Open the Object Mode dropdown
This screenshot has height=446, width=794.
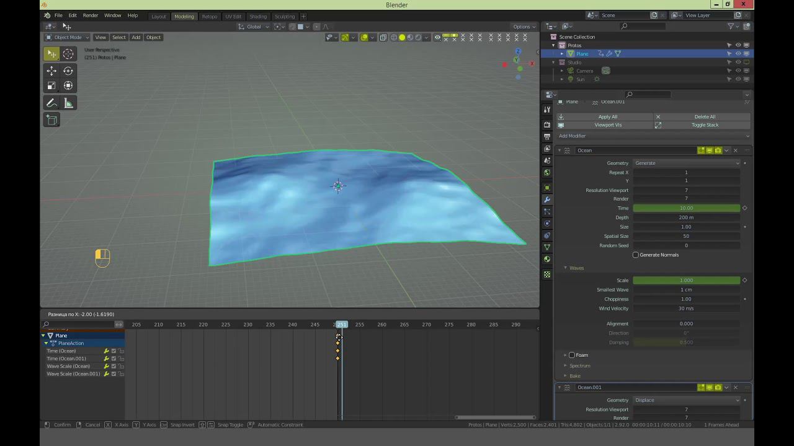tap(67, 37)
